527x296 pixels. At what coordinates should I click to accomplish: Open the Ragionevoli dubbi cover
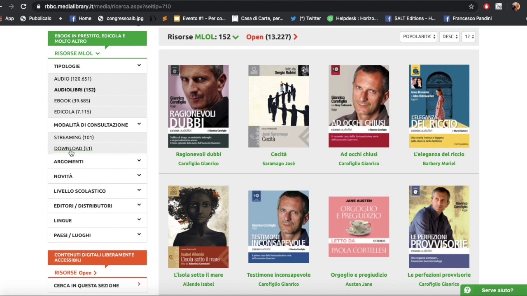click(x=198, y=106)
